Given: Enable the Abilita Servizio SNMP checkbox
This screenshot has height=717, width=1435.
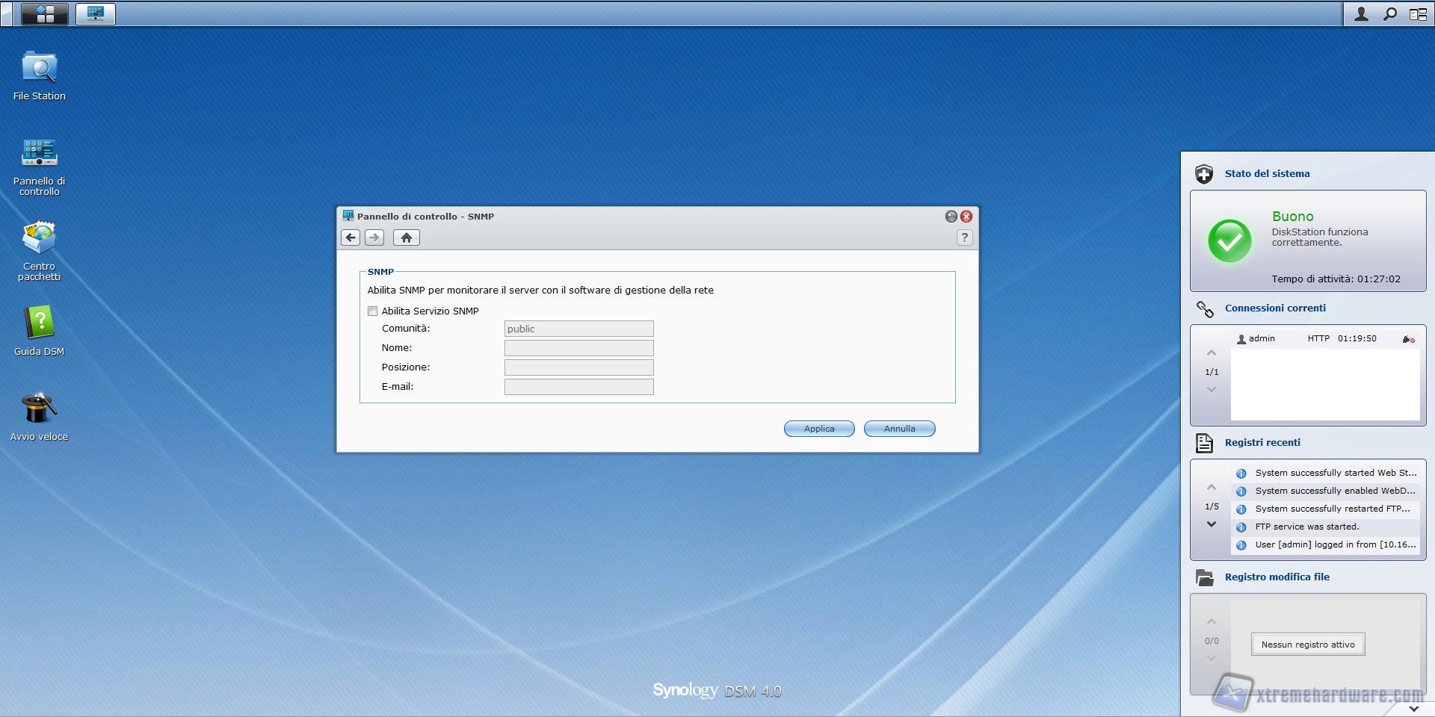Looking at the screenshot, I should (x=372, y=311).
